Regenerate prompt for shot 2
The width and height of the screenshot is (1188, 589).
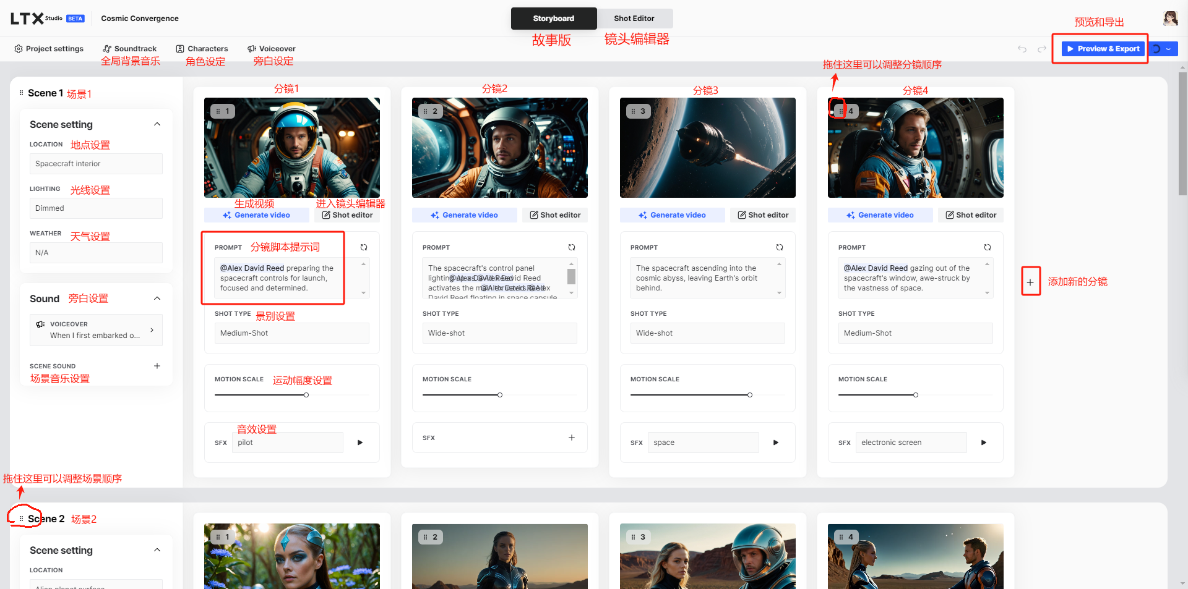(572, 247)
